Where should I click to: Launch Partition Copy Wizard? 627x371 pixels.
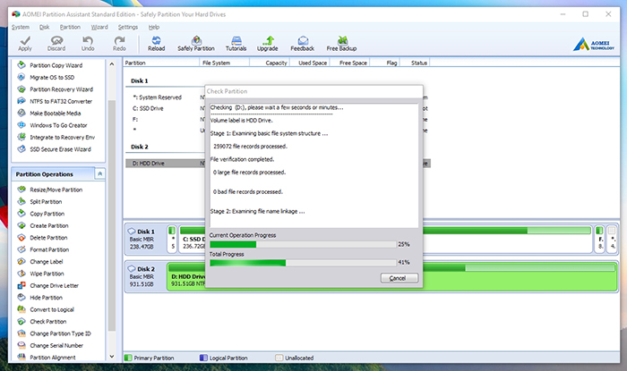(x=50, y=65)
